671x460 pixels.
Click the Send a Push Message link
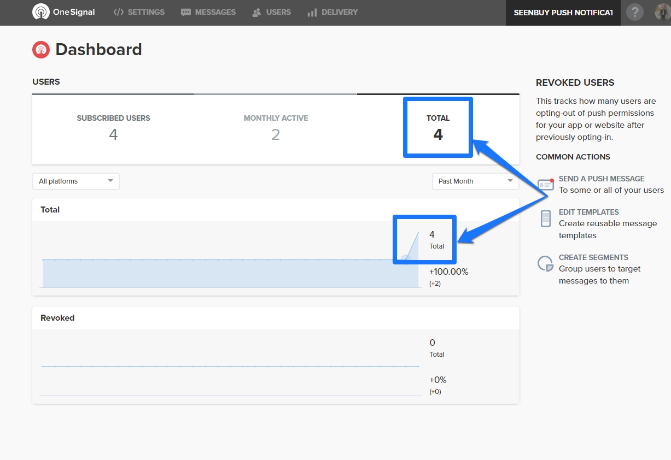click(602, 179)
